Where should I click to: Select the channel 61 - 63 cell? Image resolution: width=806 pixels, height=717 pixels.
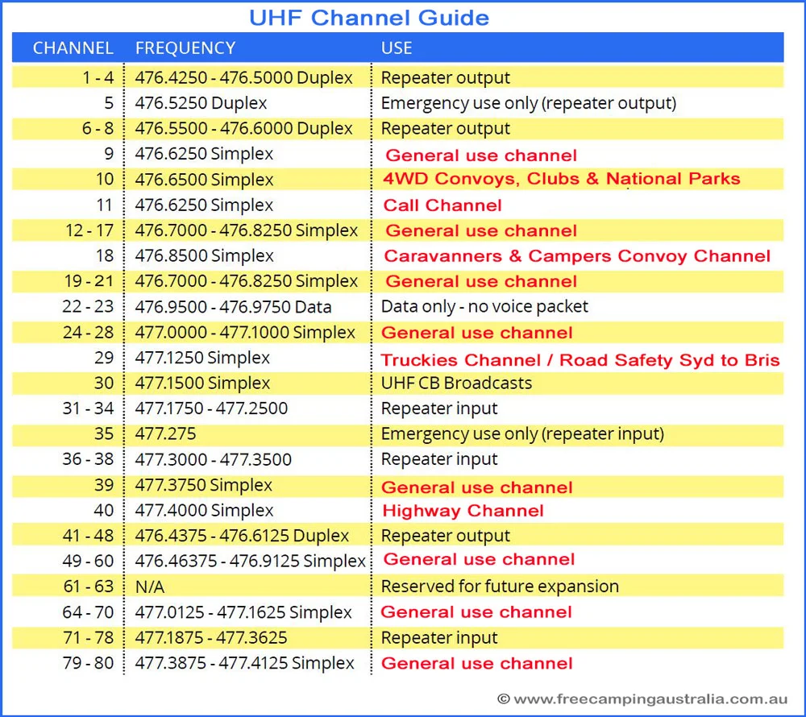pyautogui.click(x=88, y=586)
